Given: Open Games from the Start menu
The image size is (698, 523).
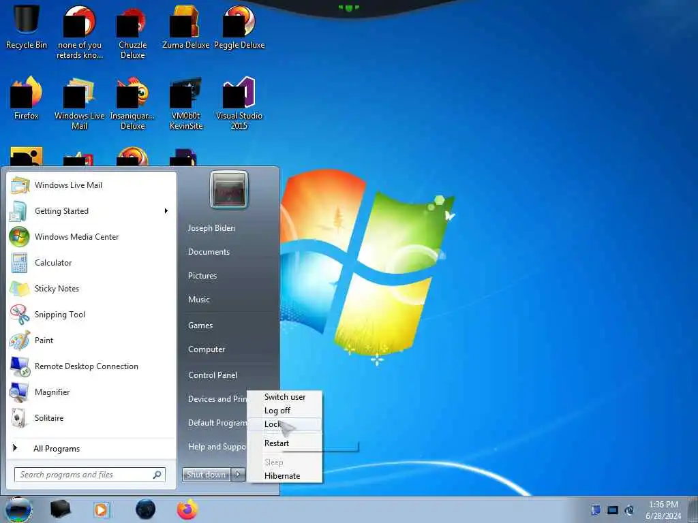Looking at the screenshot, I should pyautogui.click(x=200, y=325).
